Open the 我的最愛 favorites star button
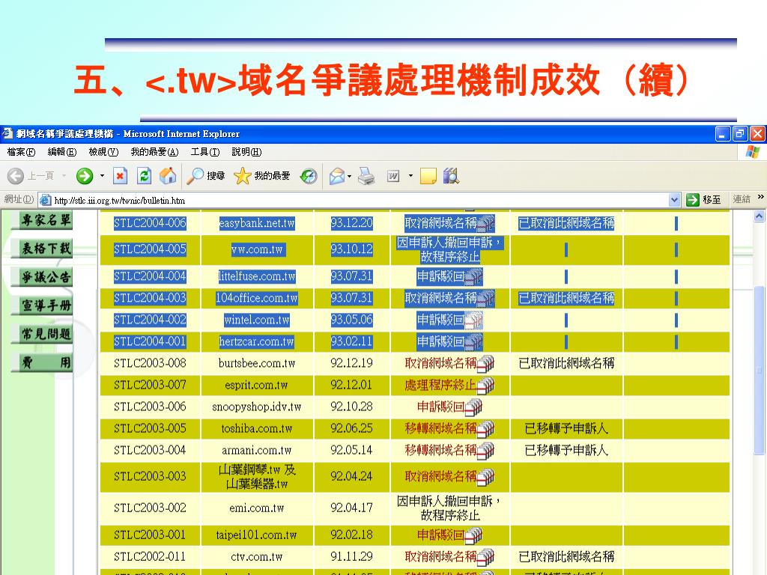Image resolution: width=767 pixels, height=575 pixels. 262,176
